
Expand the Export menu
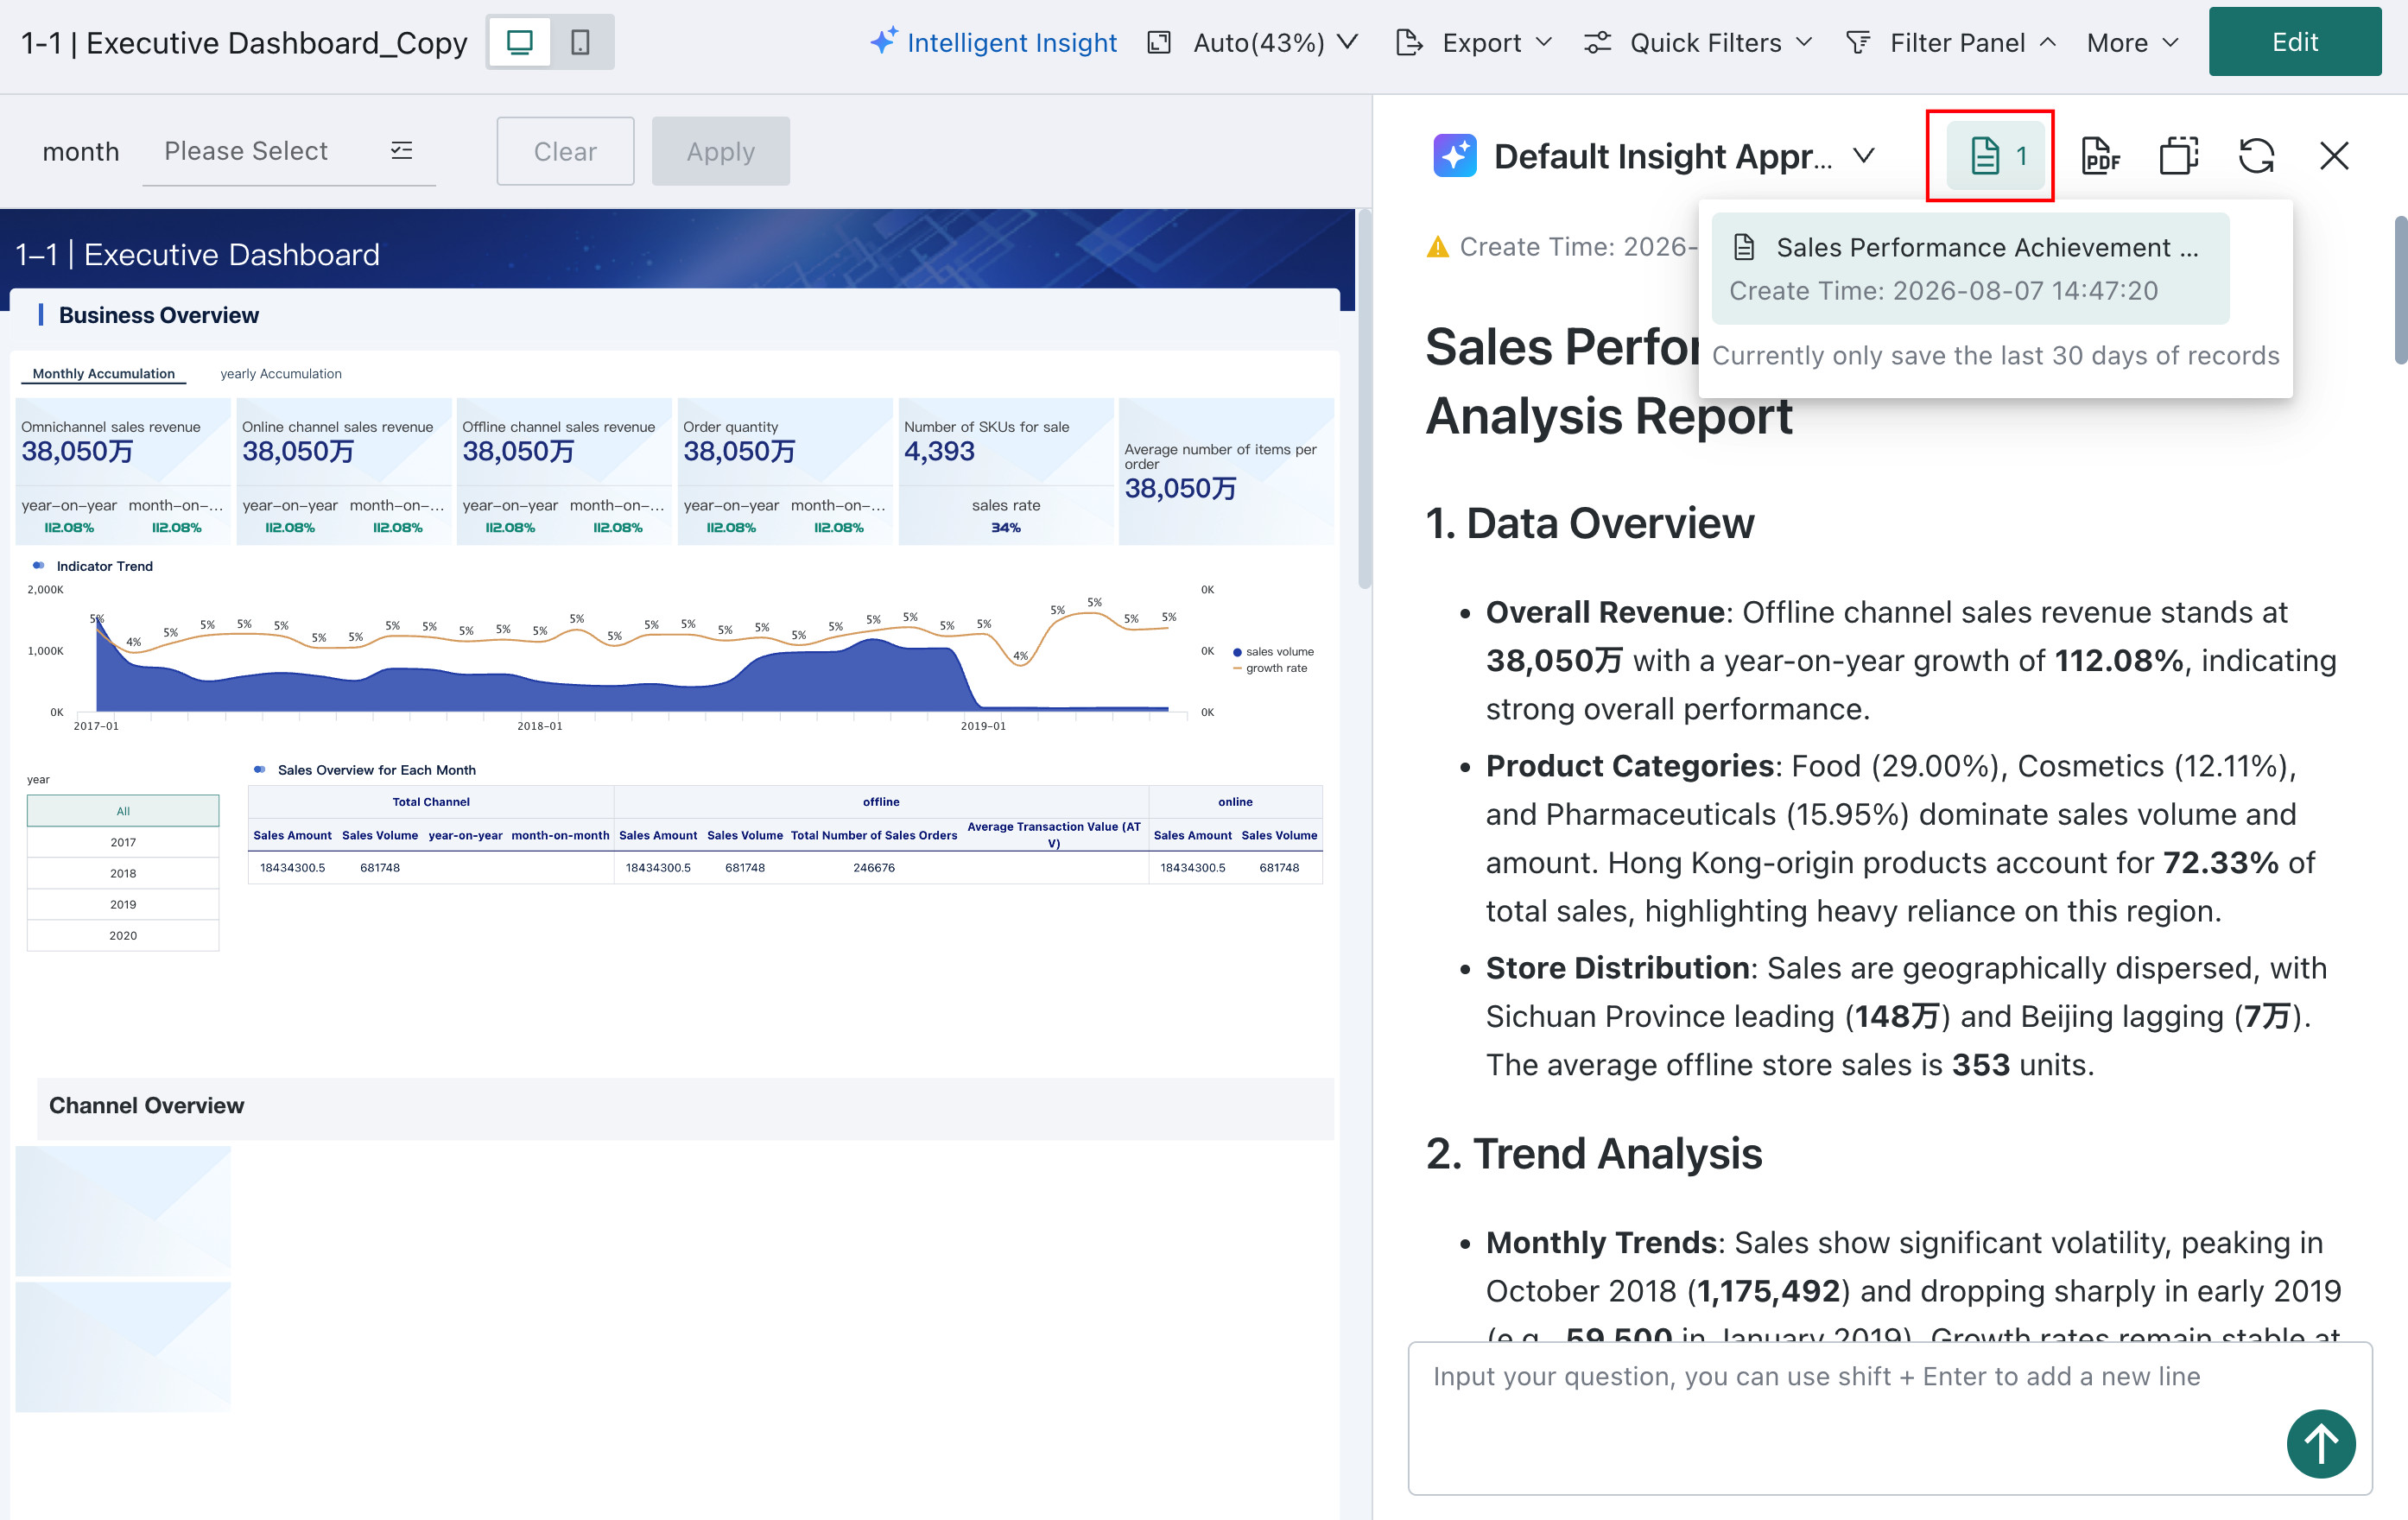coord(1474,42)
